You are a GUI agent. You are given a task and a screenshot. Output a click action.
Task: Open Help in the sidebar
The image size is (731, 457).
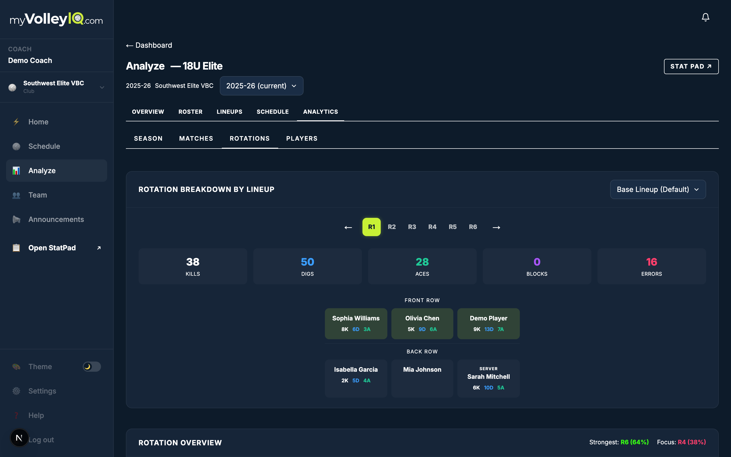pos(57,416)
